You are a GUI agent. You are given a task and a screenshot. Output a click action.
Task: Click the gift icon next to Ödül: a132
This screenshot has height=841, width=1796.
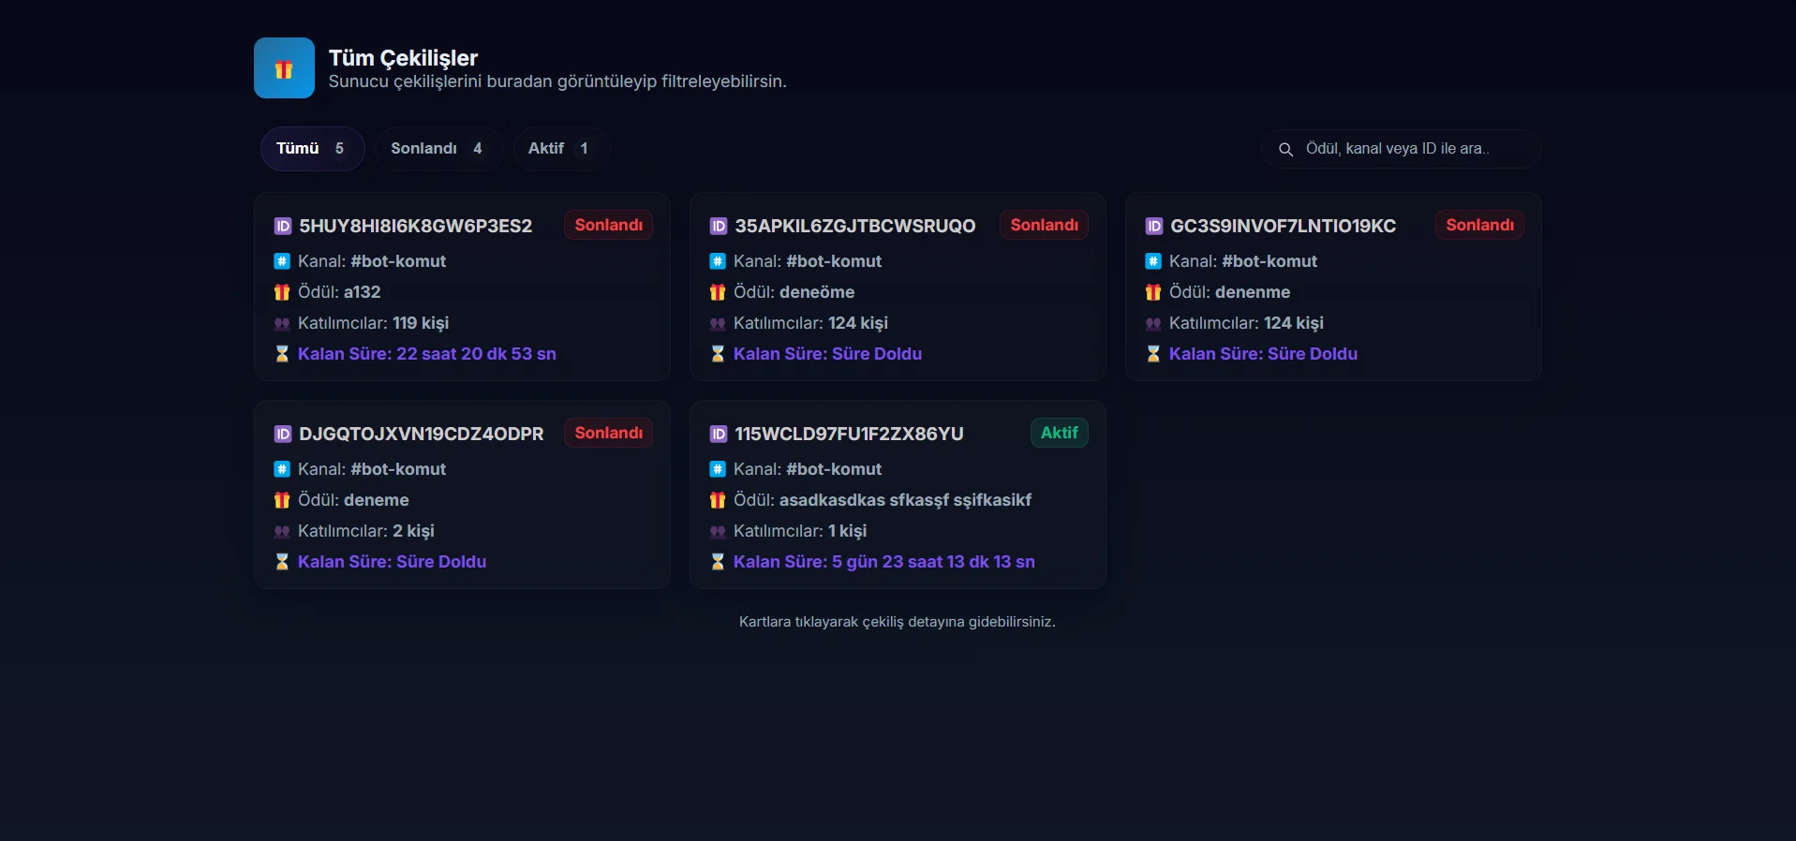pos(282,292)
